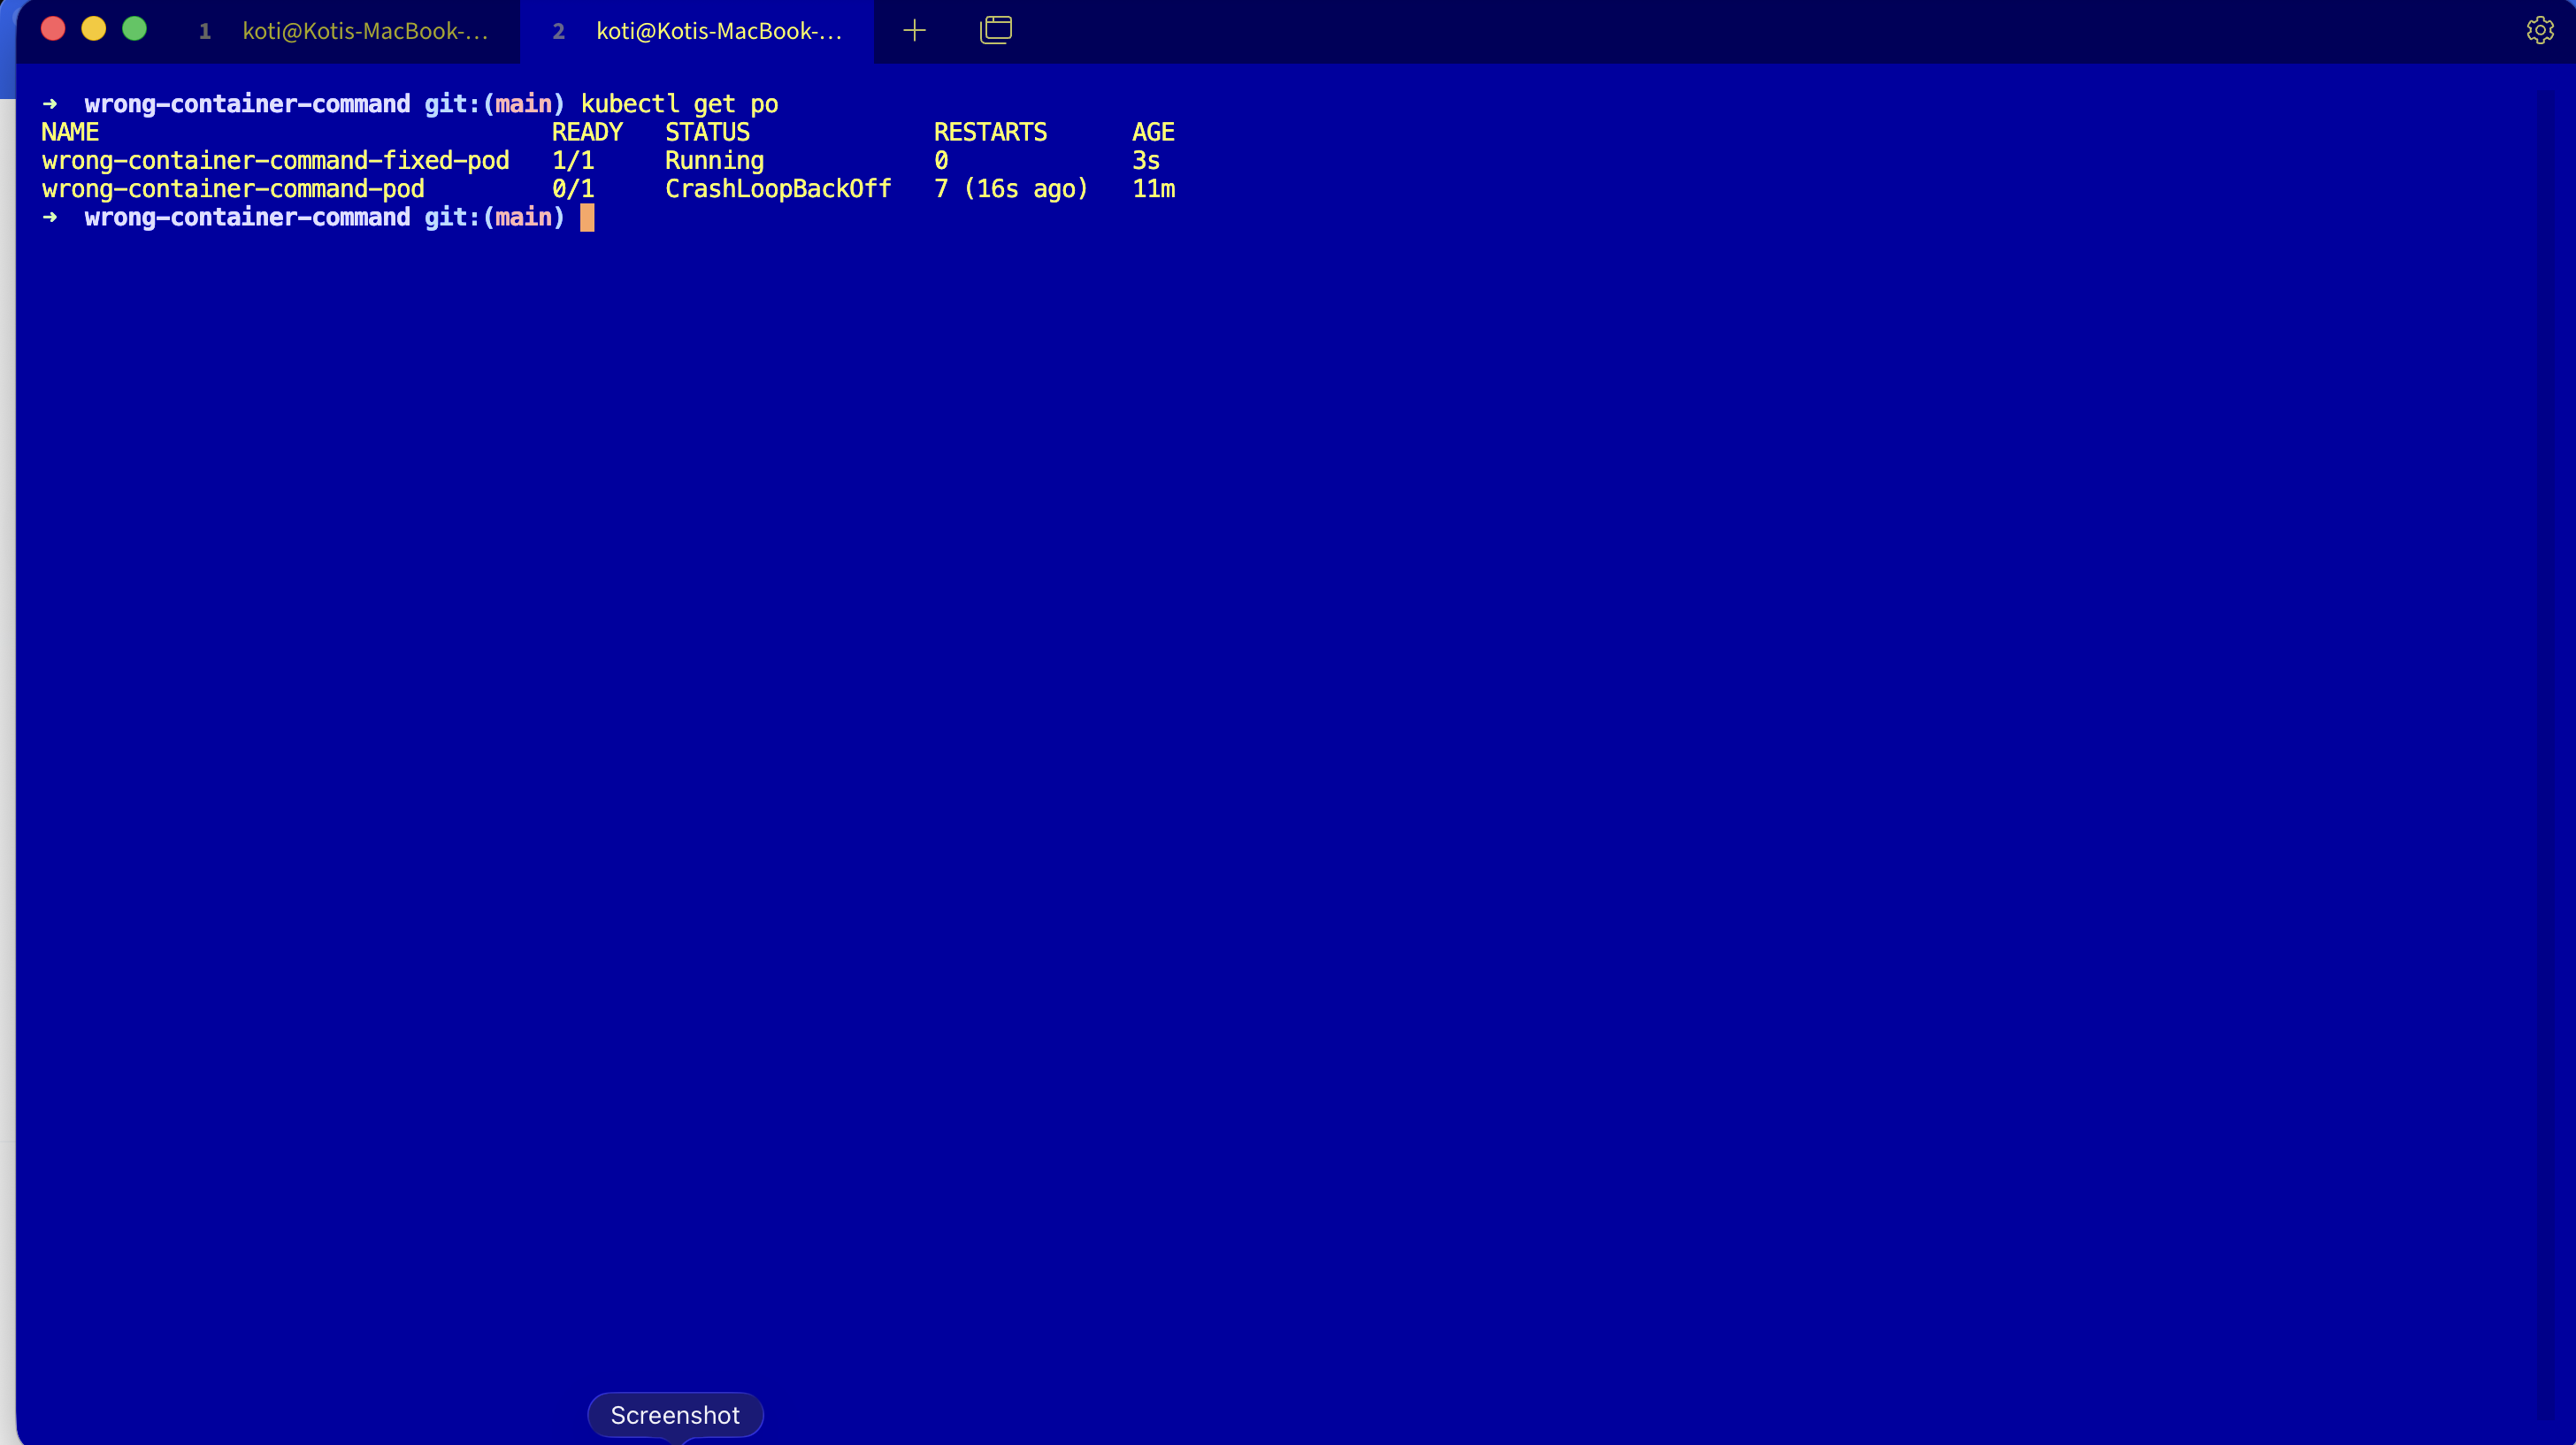Open the settings gear icon
2576x1445 pixels.
click(2540, 30)
